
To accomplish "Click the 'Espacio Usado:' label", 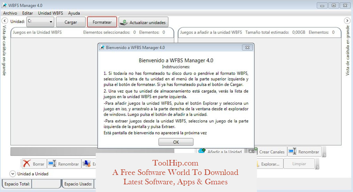I will (x=78, y=184).
